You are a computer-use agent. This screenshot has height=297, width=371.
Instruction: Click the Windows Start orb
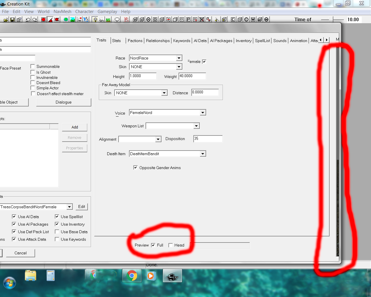(10, 283)
